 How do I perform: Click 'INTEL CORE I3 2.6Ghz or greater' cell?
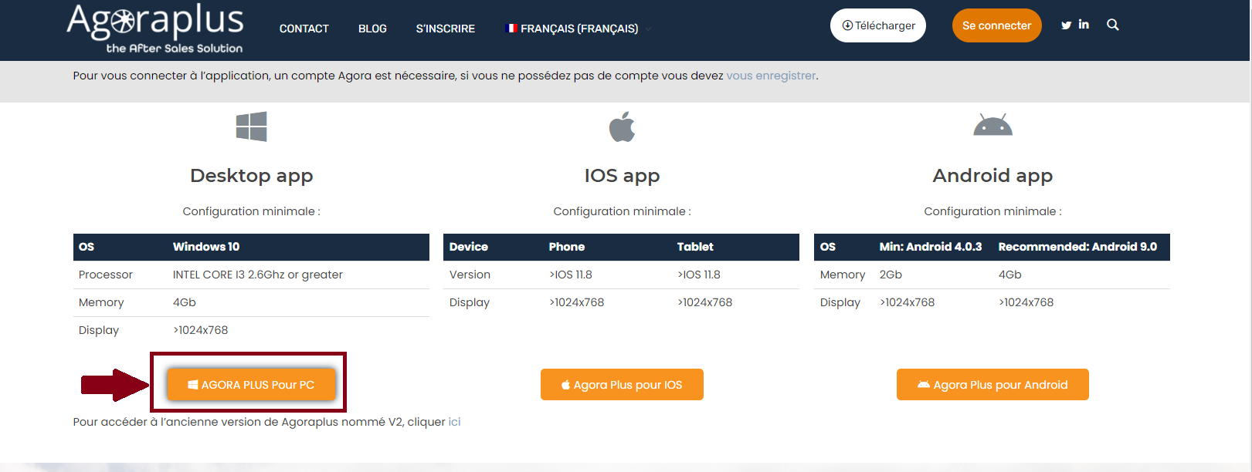(258, 275)
